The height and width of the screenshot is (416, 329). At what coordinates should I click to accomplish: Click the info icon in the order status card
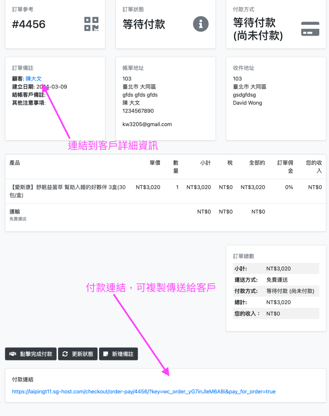[x=200, y=24]
